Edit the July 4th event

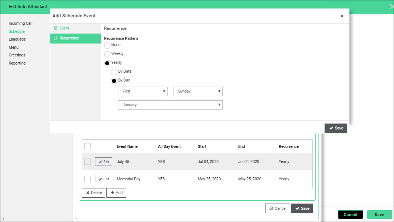pos(103,162)
